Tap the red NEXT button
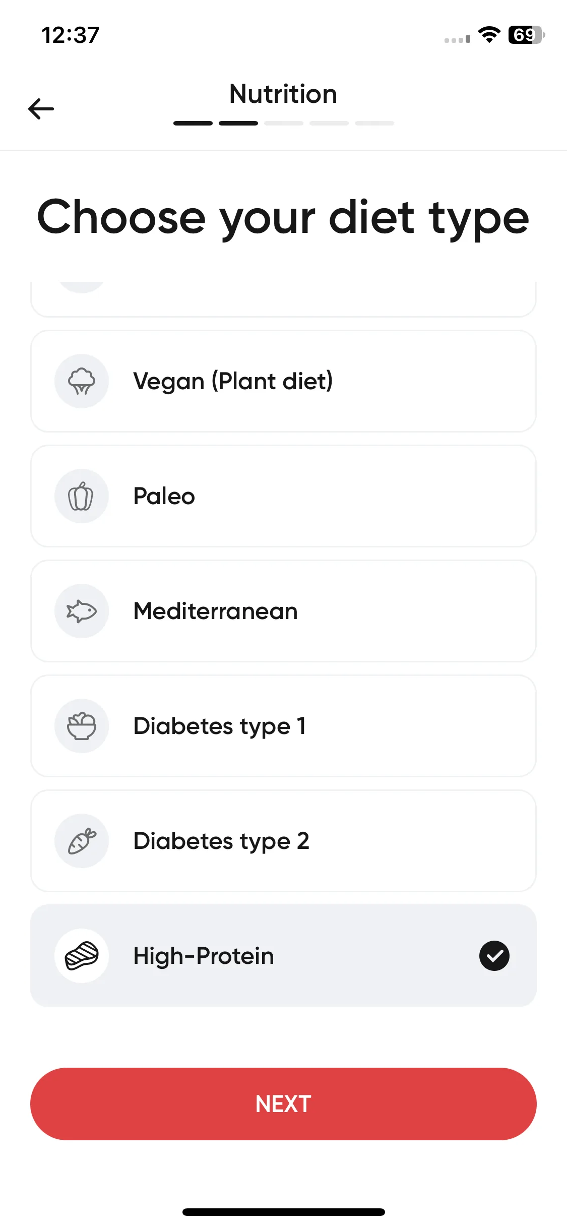The image size is (567, 1228). (x=283, y=1104)
